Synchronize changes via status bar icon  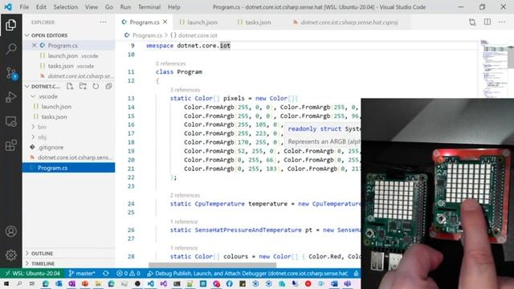[x=105, y=273]
